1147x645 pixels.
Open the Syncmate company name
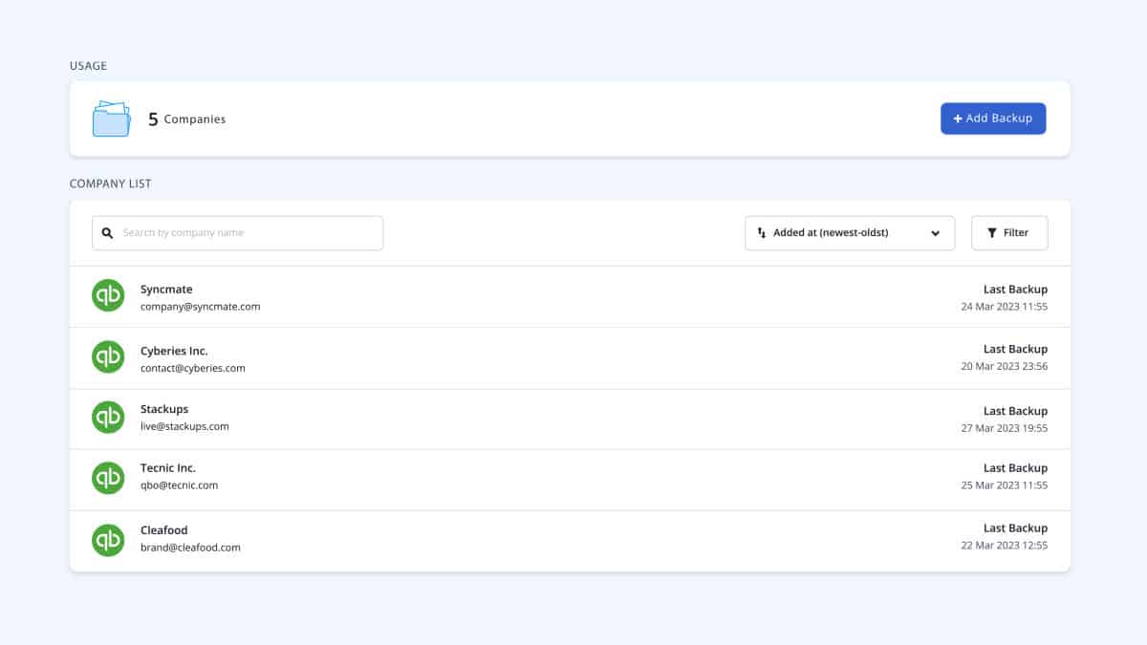click(x=166, y=290)
